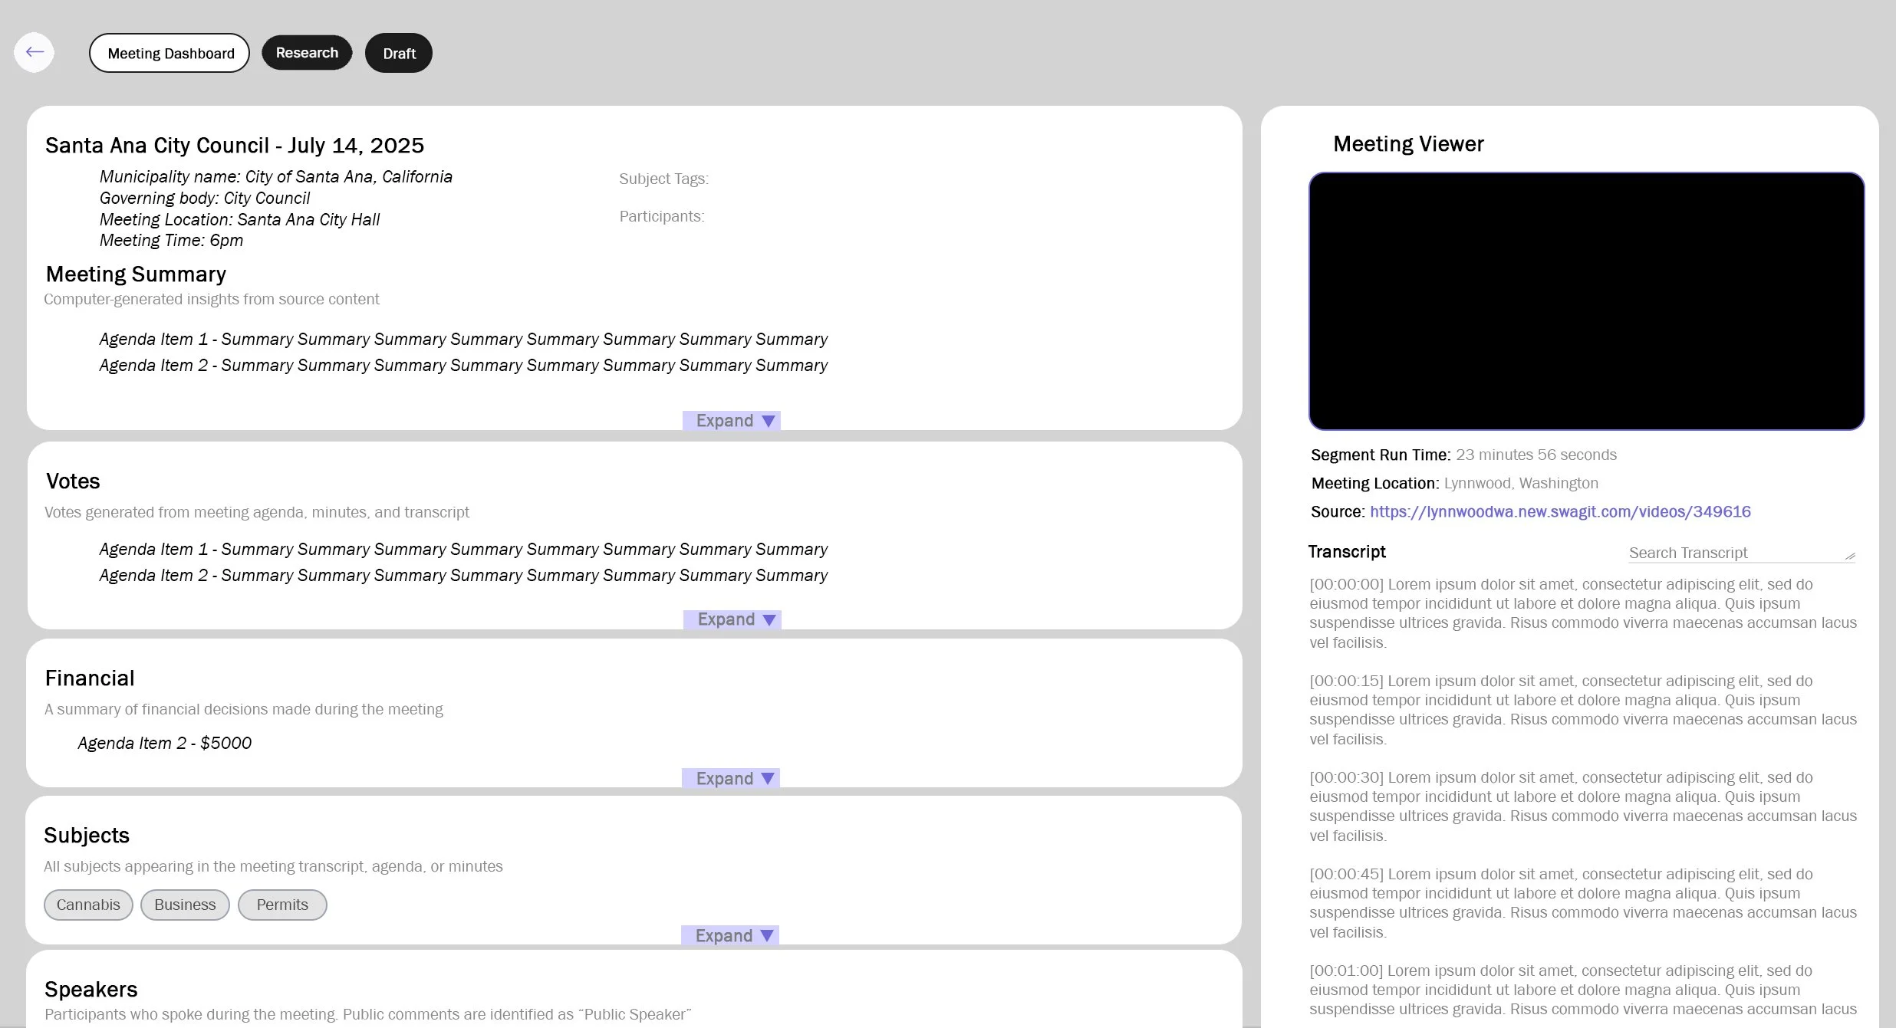
Task: Click Votes section Agenda Item 1 line
Action: click(462, 549)
